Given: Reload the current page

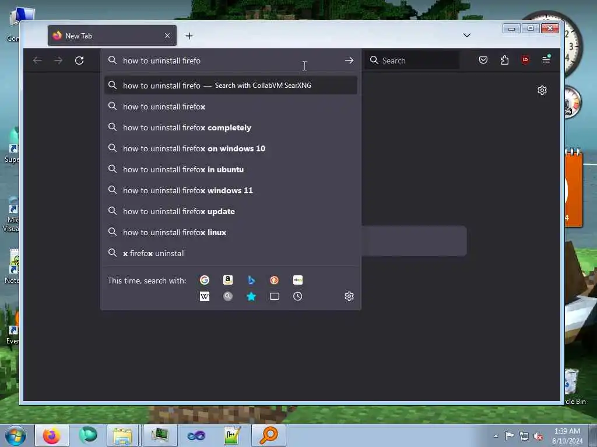Looking at the screenshot, I should coord(79,61).
